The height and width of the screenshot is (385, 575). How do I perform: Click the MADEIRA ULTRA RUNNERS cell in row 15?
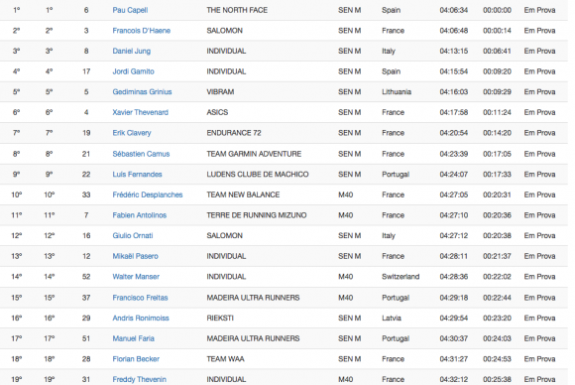[253, 298]
